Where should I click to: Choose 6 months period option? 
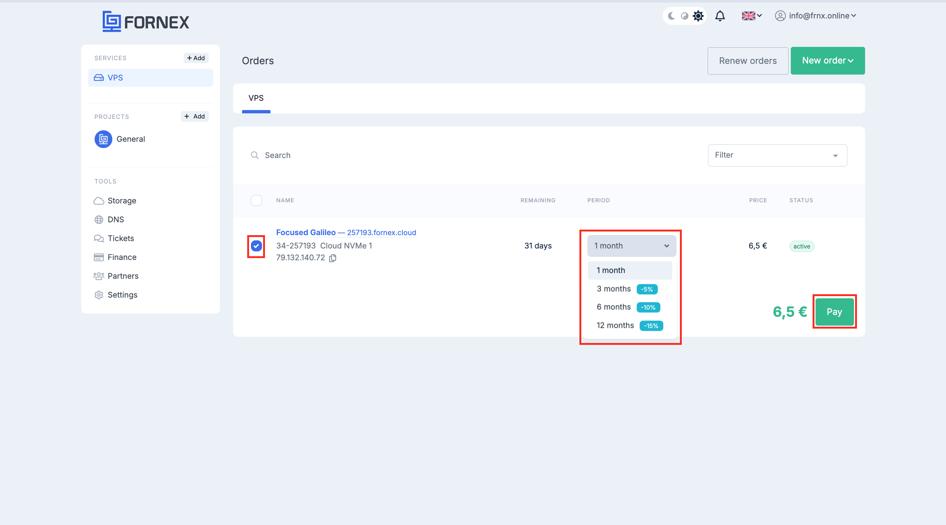click(x=630, y=307)
